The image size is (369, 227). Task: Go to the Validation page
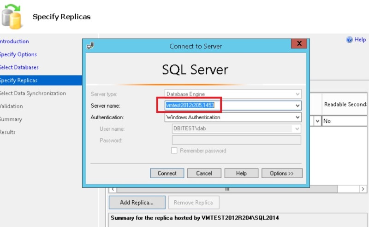coord(11,106)
